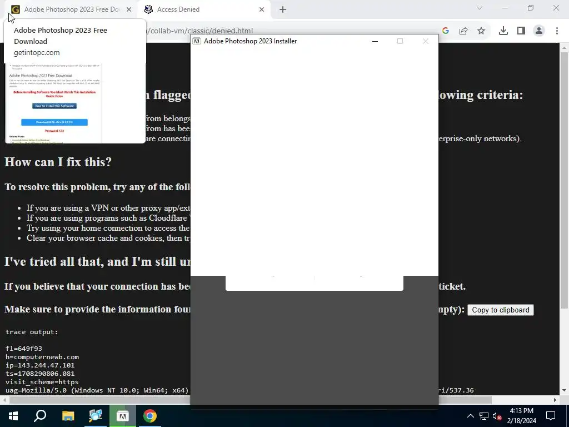Close the Access Denied tab
569x427 pixels.
coord(262,9)
